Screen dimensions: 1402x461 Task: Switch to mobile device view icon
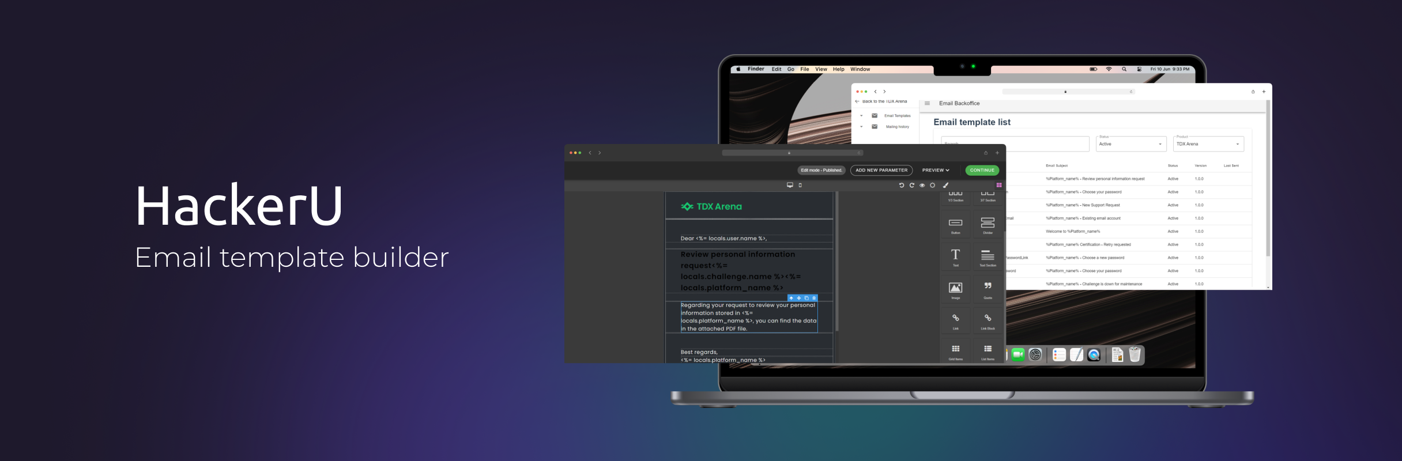800,185
